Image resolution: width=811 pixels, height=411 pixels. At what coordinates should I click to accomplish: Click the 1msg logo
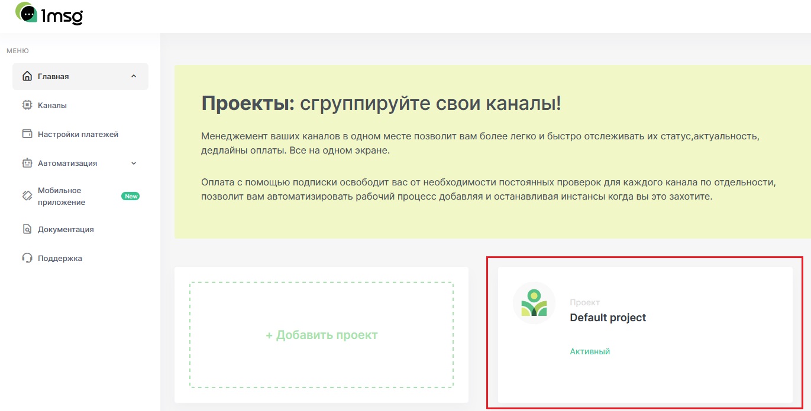tap(49, 14)
